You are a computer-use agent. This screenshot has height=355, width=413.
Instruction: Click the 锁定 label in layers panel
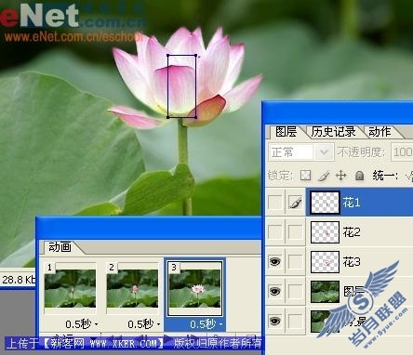(x=280, y=176)
